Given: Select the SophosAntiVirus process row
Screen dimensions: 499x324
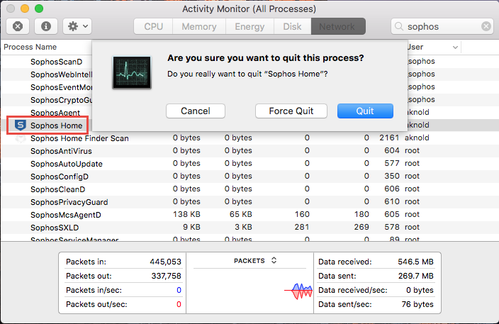Looking at the screenshot, I should tap(250, 151).
